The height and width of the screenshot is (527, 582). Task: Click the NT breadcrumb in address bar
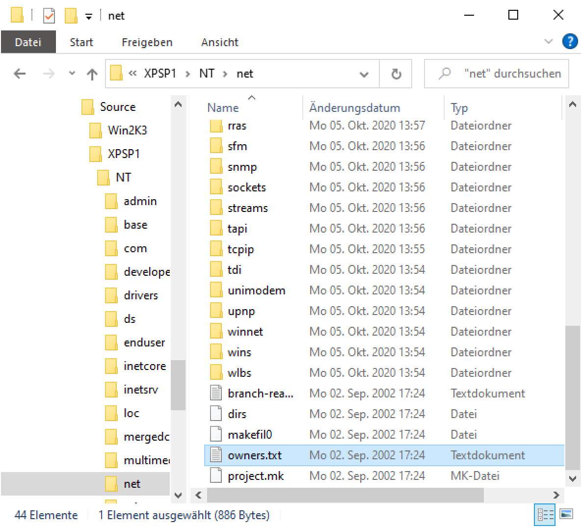(x=207, y=74)
